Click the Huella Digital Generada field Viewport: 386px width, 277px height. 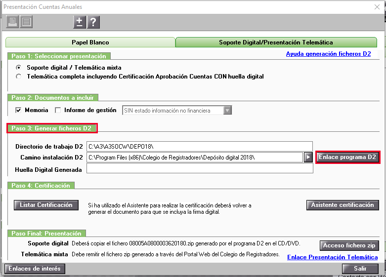pos(200,168)
